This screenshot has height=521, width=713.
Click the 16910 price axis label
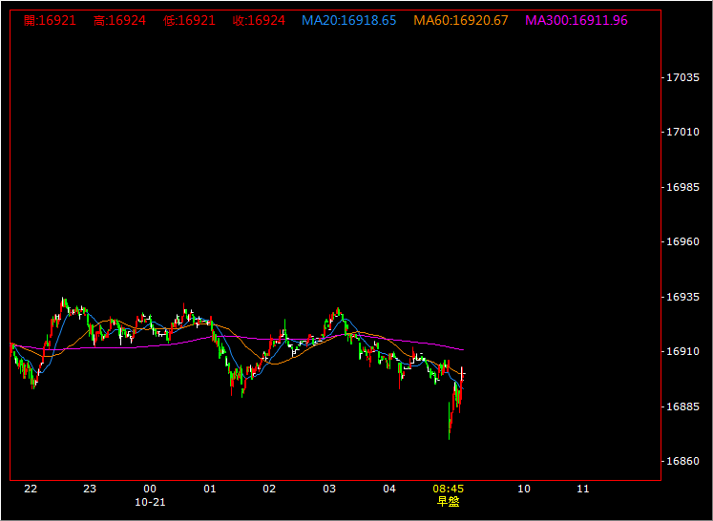[682, 351]
